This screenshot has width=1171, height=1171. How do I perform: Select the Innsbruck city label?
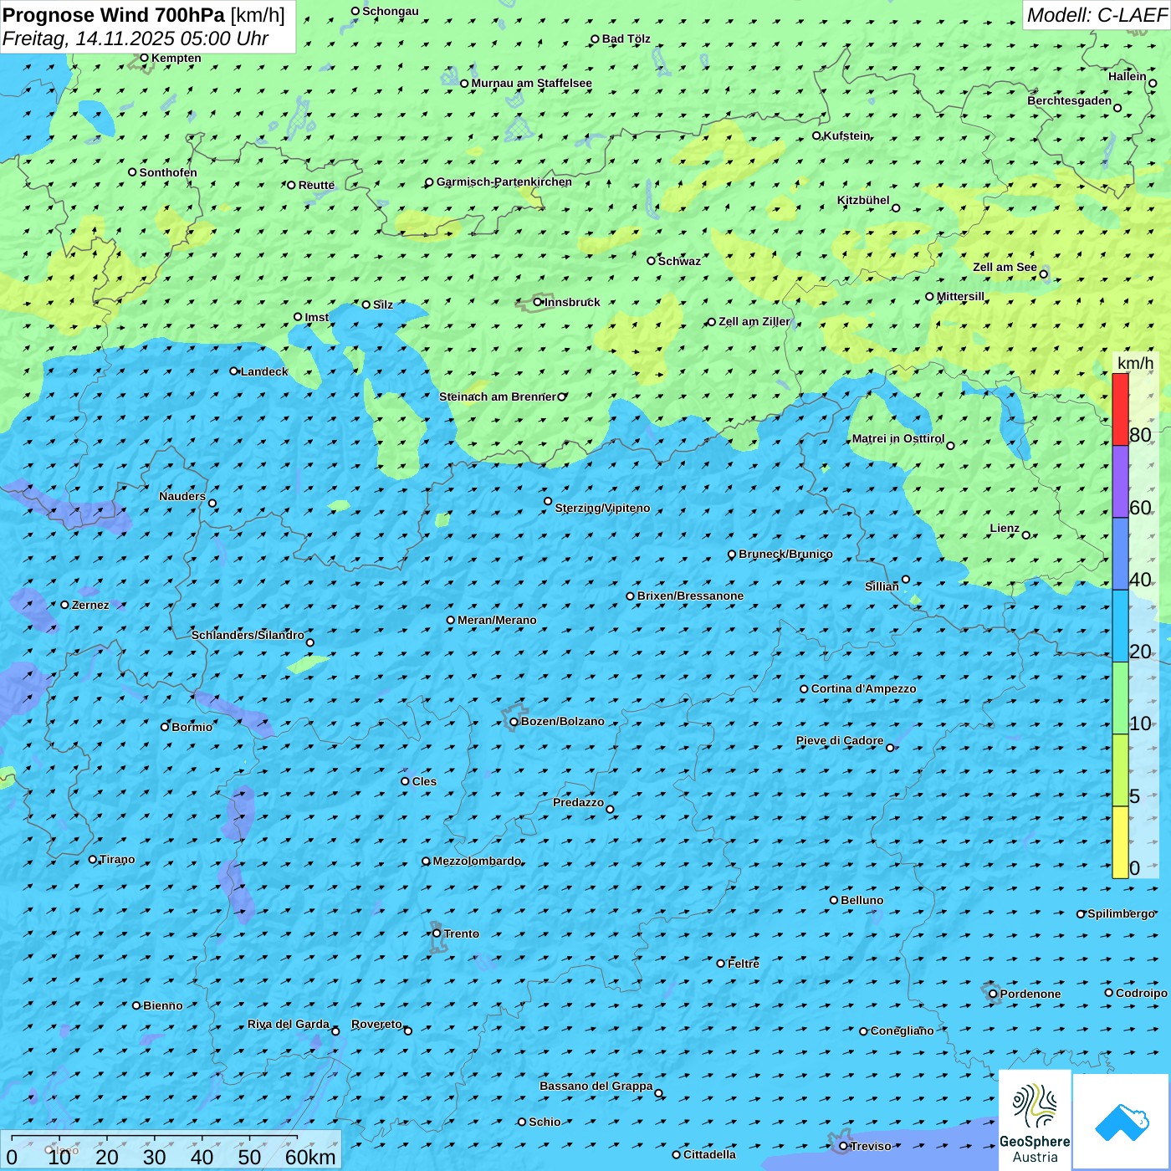click(572, 302)
